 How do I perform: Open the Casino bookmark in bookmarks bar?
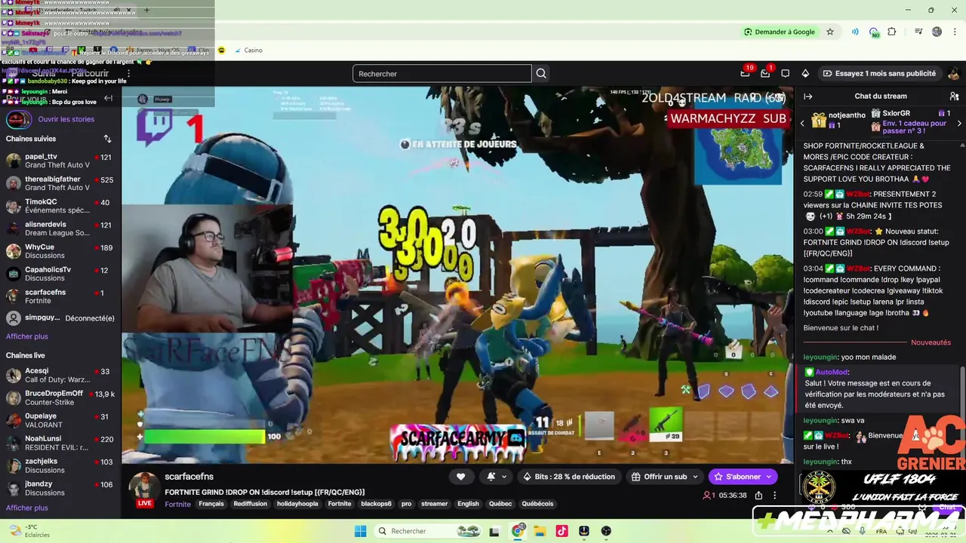pos(248,50)
